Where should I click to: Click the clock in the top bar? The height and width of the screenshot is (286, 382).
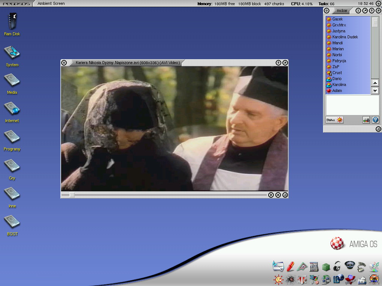(x=366, y=3)
